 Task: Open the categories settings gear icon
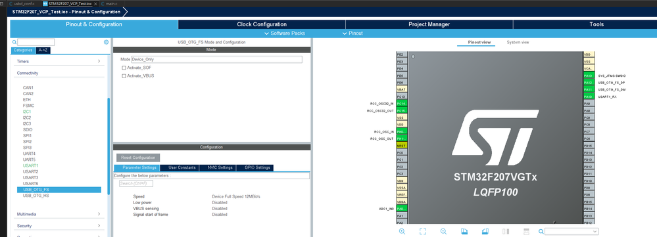coord(106,42)
